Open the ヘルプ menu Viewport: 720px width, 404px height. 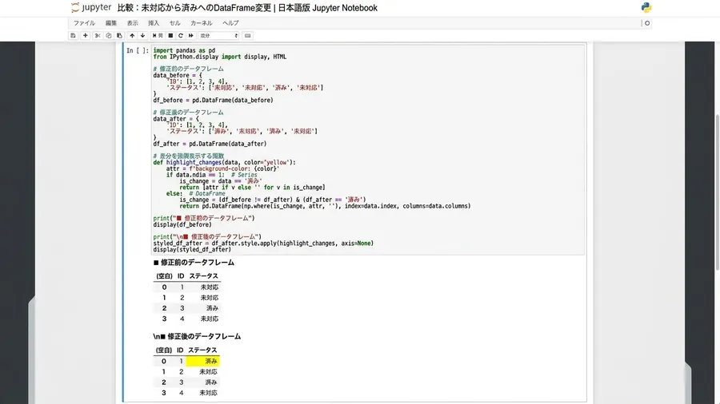point(230,23)
